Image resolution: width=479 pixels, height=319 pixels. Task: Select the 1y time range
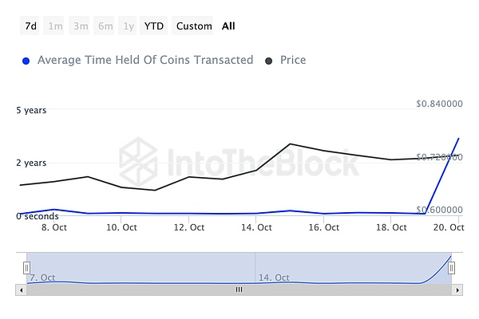[x=128, y=26]
